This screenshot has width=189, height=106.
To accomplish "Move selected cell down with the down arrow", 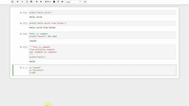I will click(x=41, y=2).
